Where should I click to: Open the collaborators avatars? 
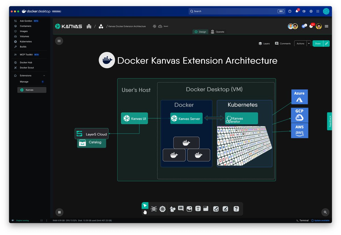tap(293, 26)
